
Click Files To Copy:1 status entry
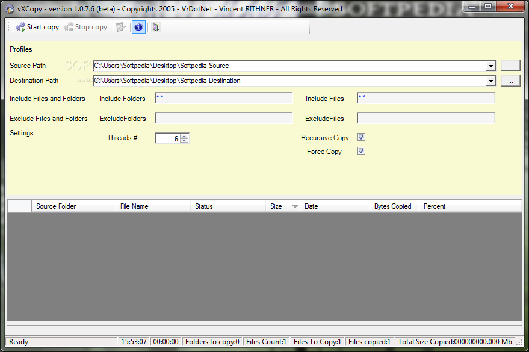tap(318, 342)
